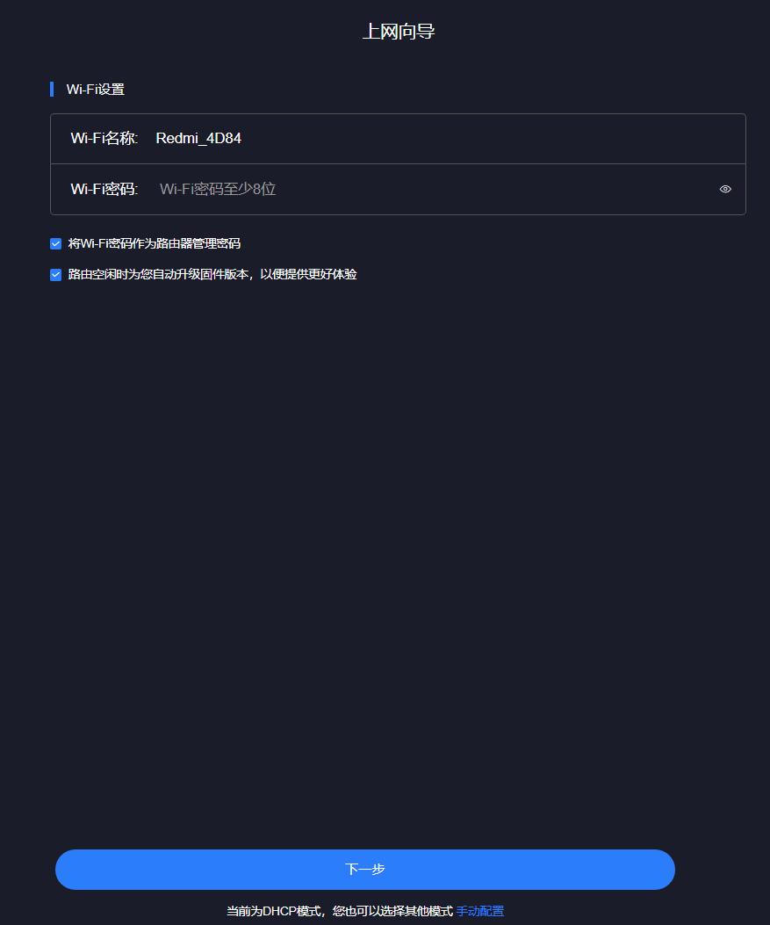The height and width of the screenshot is (925, 770).
Task: Click the 以便提供更好体验 phrase
Action: pyautogui.click(x=308, y=274)
